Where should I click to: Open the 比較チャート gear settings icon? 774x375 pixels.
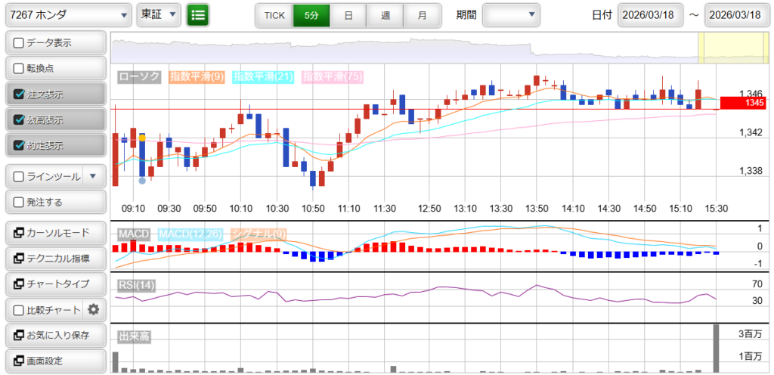pos(94,309)
